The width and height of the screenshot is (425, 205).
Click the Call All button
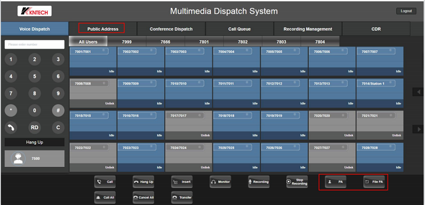click(x=105, y=198)
